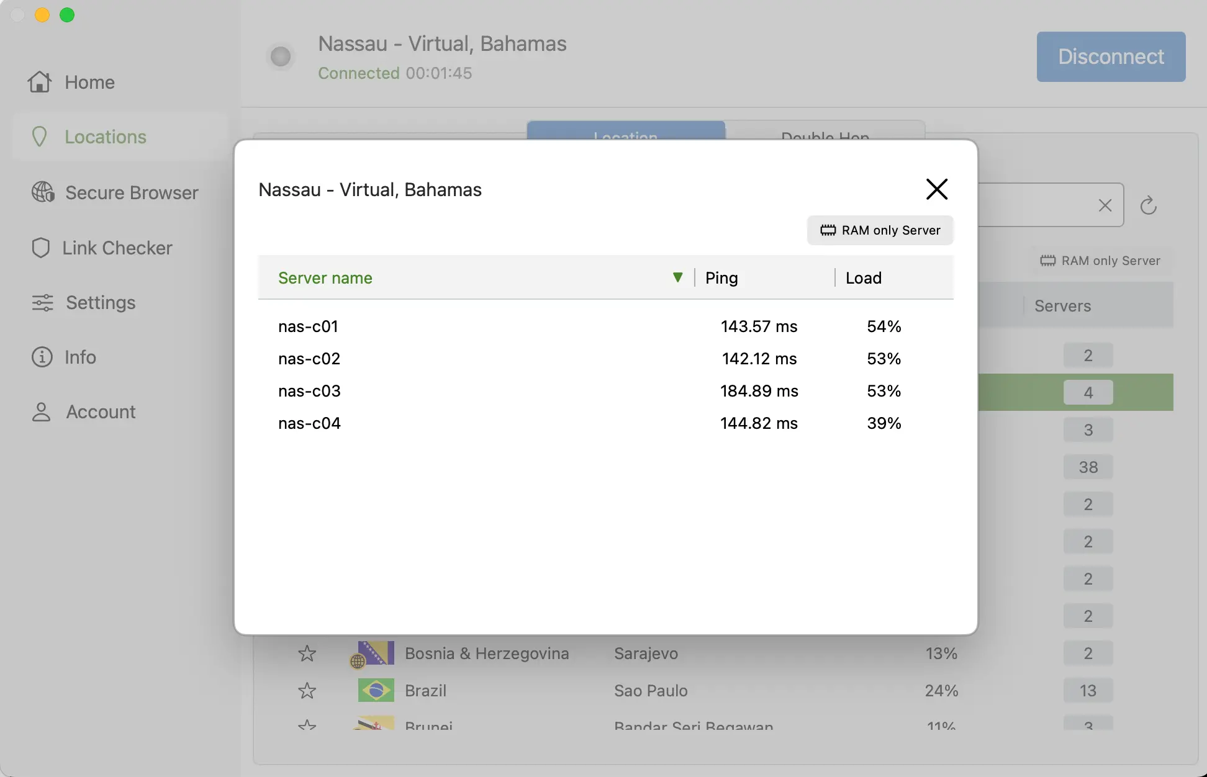Open the Info section icon
This screenshot has height=777, width=1207.
coord(41,357)
